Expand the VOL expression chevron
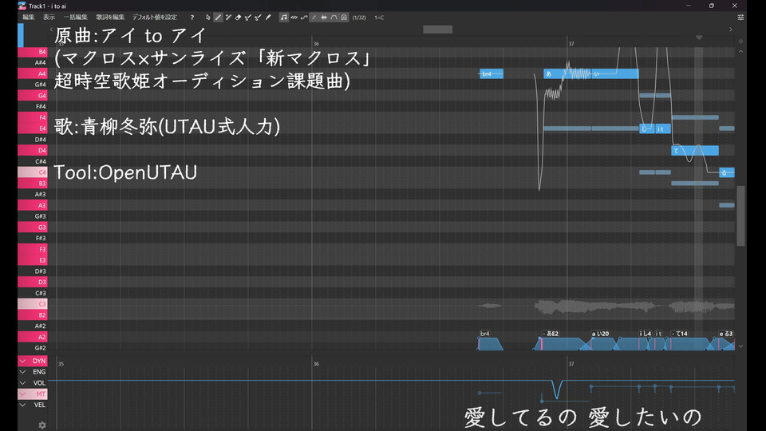This screenshot has height=431, width=766. point(22,383)
